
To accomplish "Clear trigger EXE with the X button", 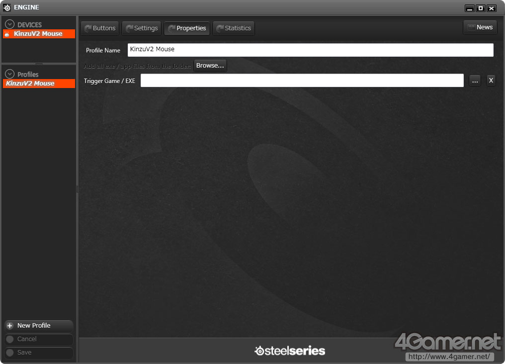I will 491,81.
